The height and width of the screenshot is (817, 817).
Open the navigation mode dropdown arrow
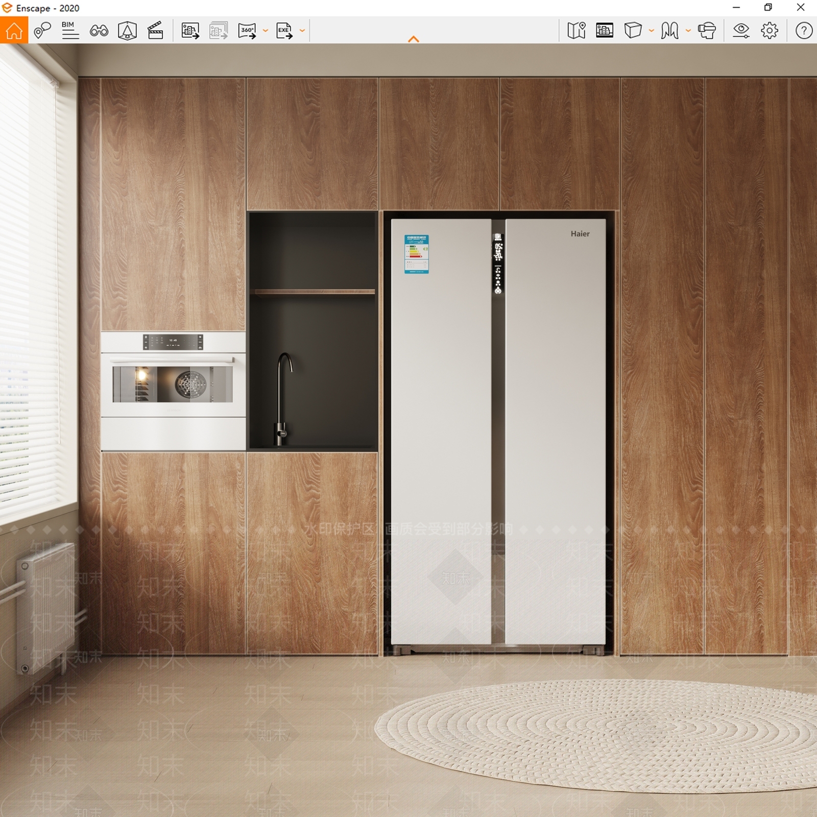(x=688, y=31)
